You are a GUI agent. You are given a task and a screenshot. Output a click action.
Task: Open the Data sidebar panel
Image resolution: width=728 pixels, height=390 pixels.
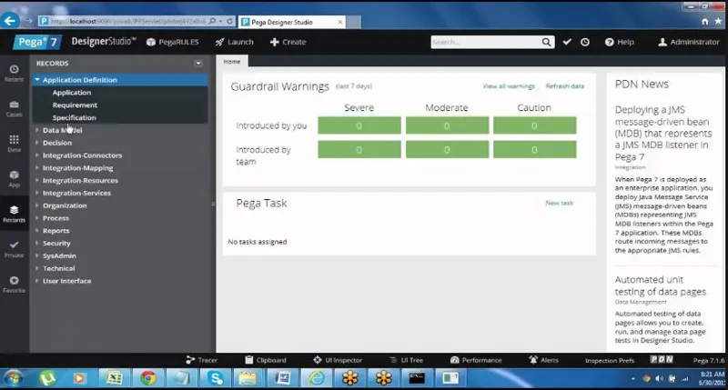[x=14, y=144]
